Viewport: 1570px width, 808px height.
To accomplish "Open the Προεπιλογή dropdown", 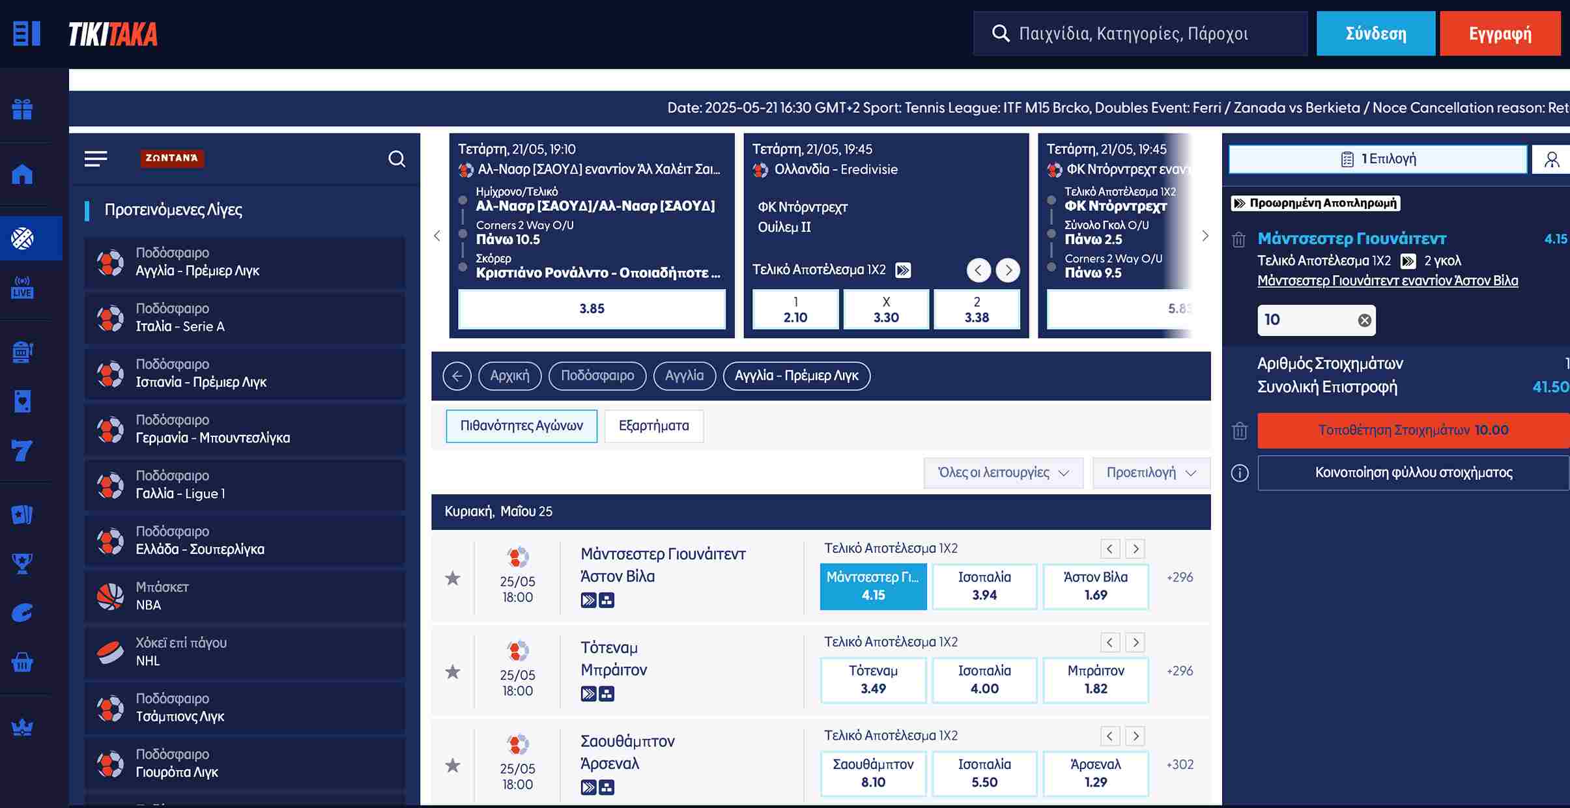I will click(x=1151, y=473).
